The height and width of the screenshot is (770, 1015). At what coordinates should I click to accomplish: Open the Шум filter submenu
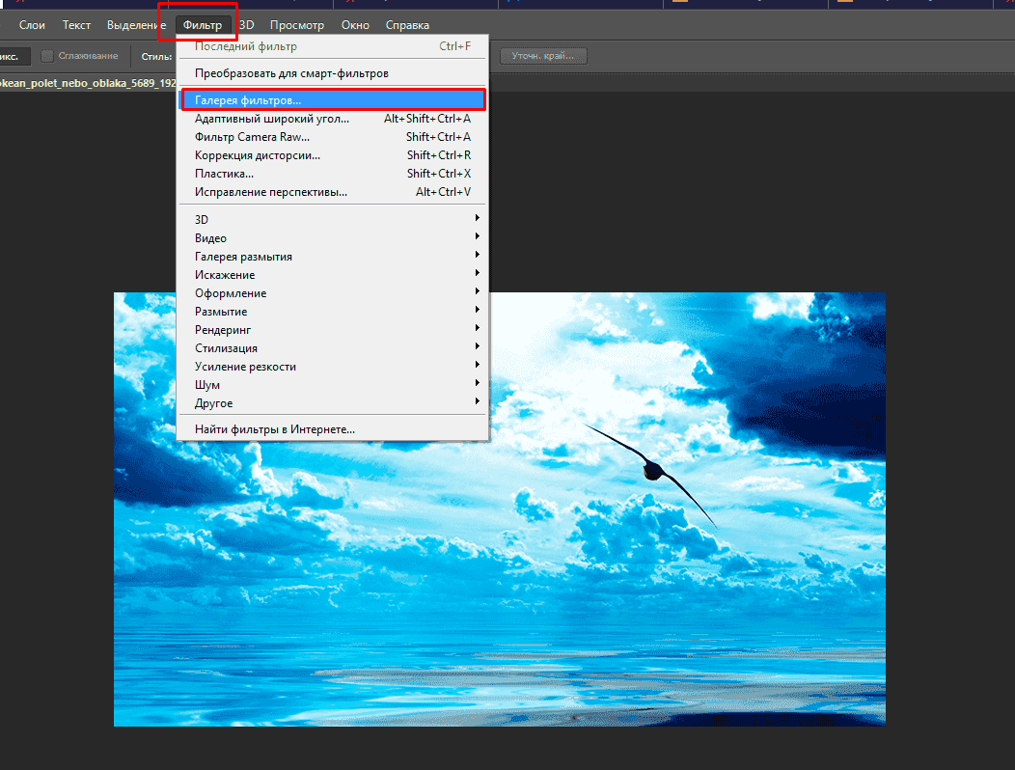click(x=207, y=385)
